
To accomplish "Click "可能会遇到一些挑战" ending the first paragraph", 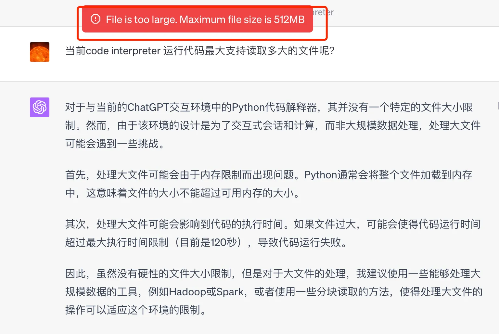I will pyautogui.click(x=115, y=144).
